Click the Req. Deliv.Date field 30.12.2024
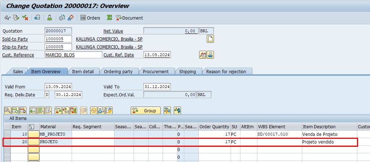 click(x=68, y=95)
